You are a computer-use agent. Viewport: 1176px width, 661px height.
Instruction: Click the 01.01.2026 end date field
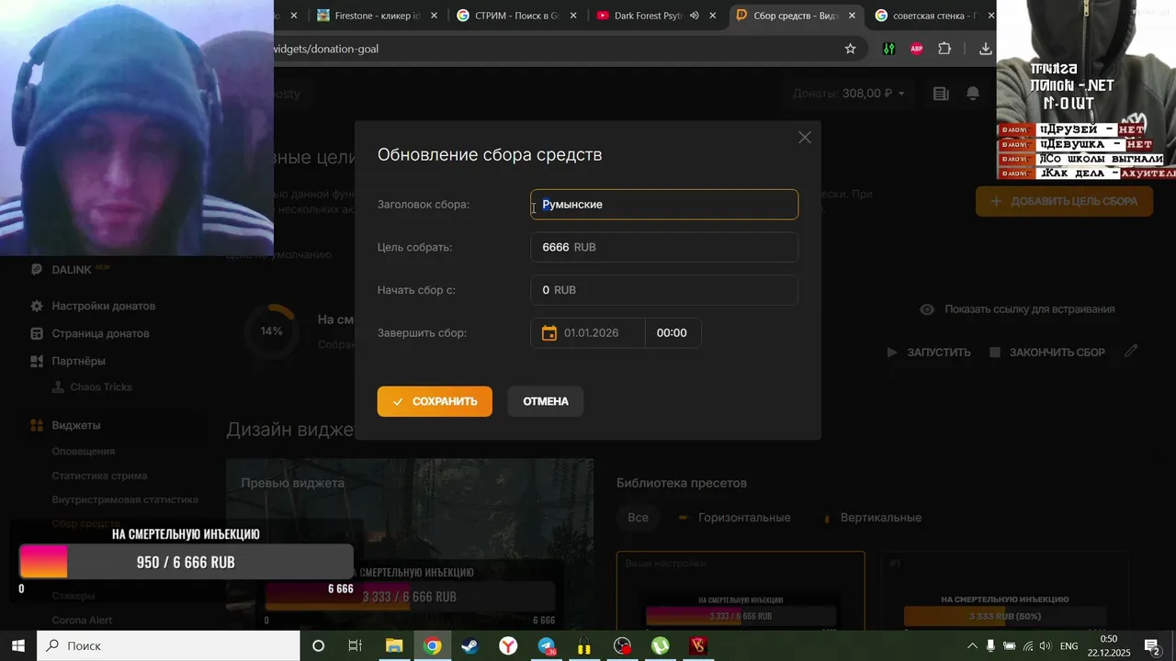(588, 333)
